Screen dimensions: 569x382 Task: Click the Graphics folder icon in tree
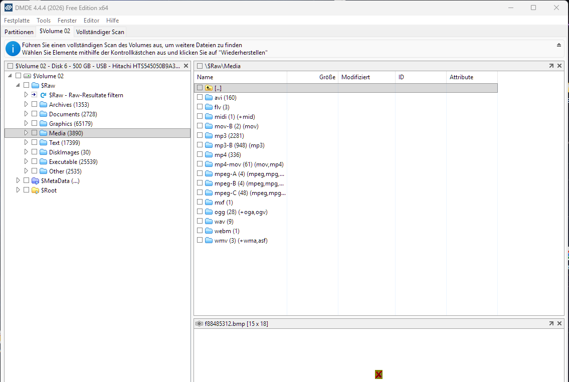pos(44,123)
